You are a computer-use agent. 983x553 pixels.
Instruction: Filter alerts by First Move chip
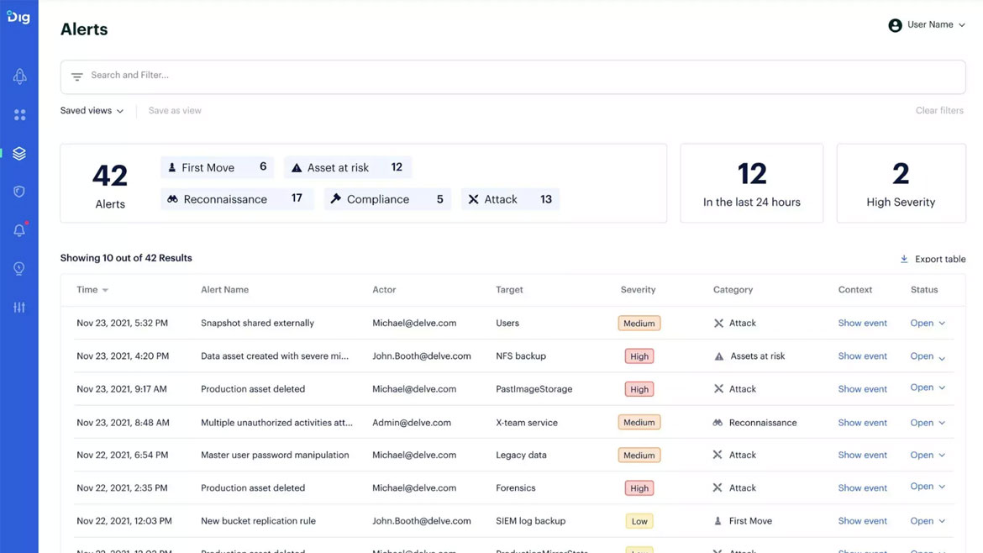pyautogui.click(x=217, y=167)
